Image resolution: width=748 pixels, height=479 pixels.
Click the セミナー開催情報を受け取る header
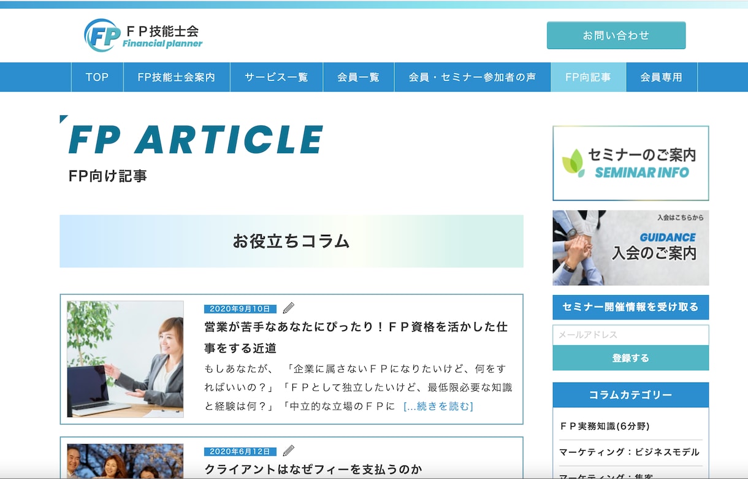coord(630,307)
